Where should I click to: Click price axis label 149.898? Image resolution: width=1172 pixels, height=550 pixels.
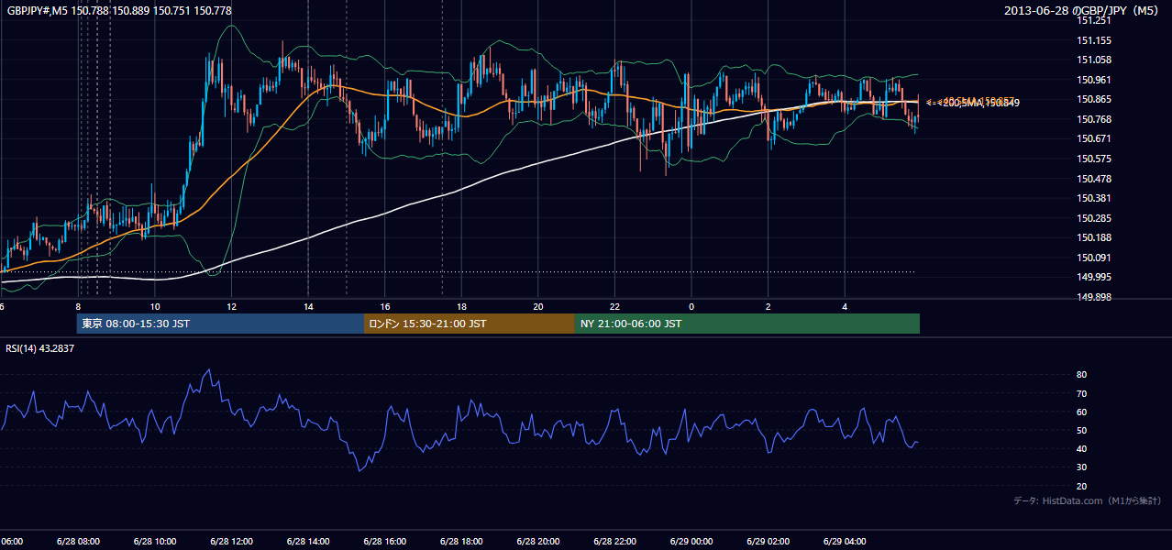coord(1095,297)
